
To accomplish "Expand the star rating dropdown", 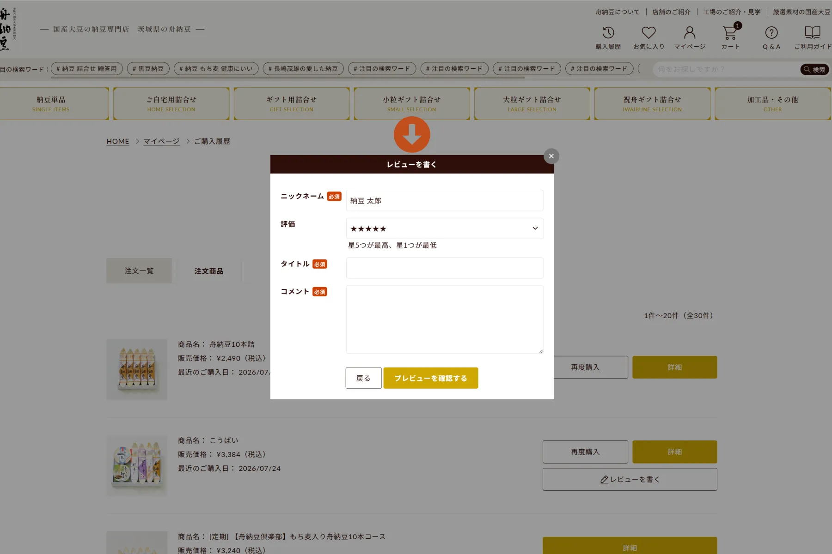I will (x=445, y=229).
